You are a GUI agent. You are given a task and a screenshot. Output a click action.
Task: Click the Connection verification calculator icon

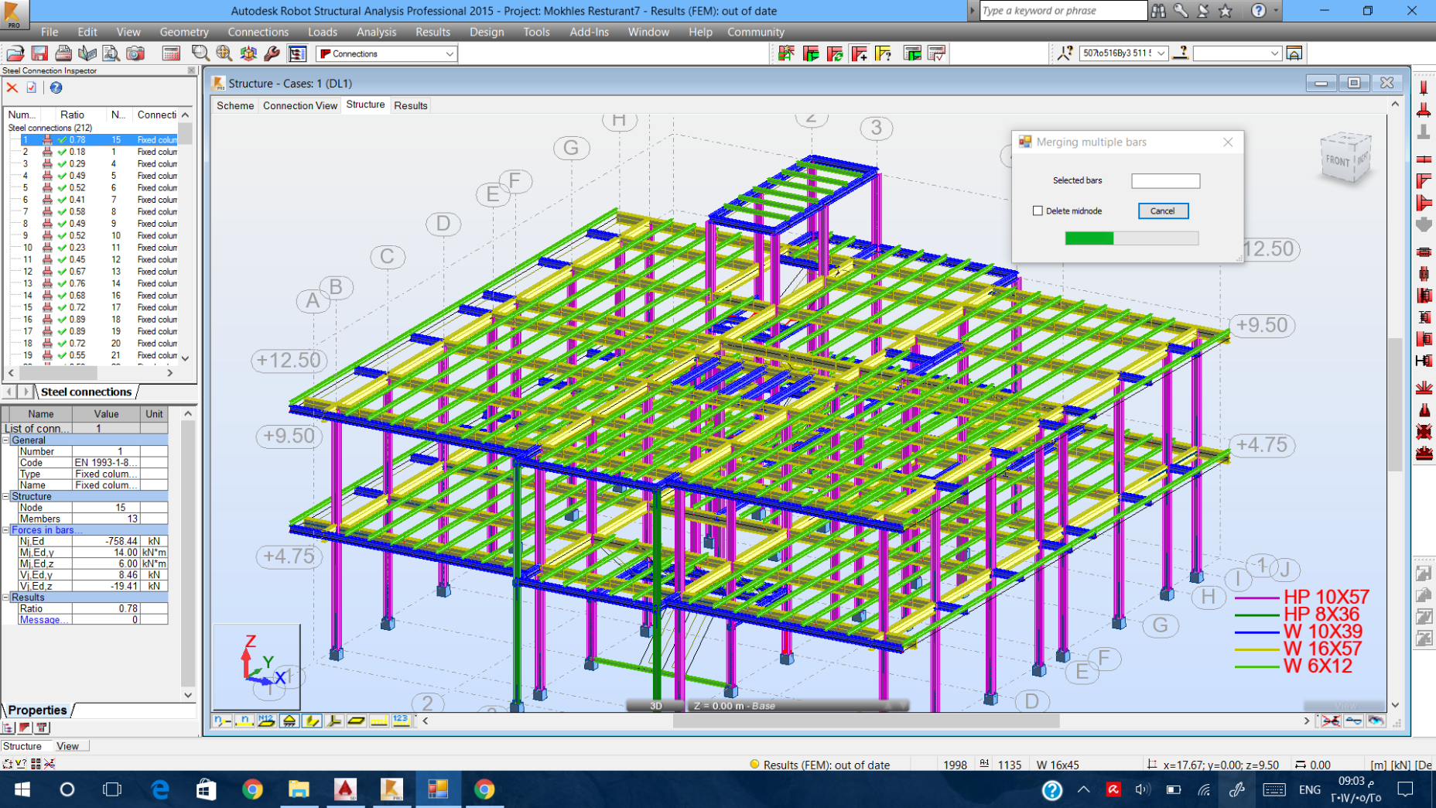[937, 53]
